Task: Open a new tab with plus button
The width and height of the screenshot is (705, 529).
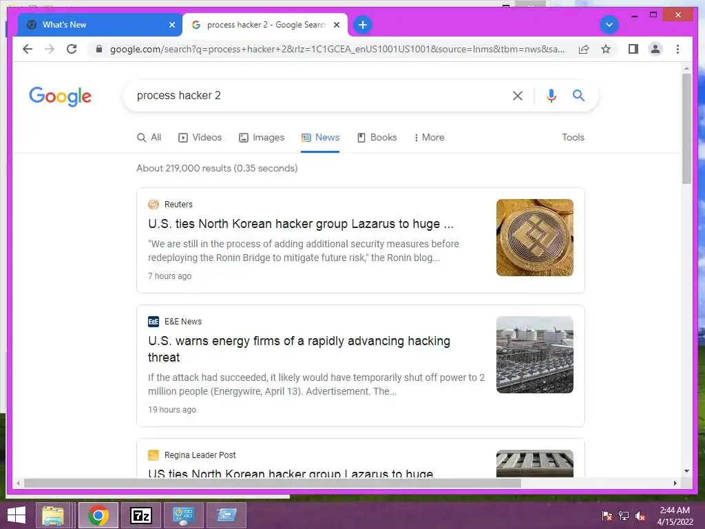Action: pyautogui.click(x=362, y=25)
